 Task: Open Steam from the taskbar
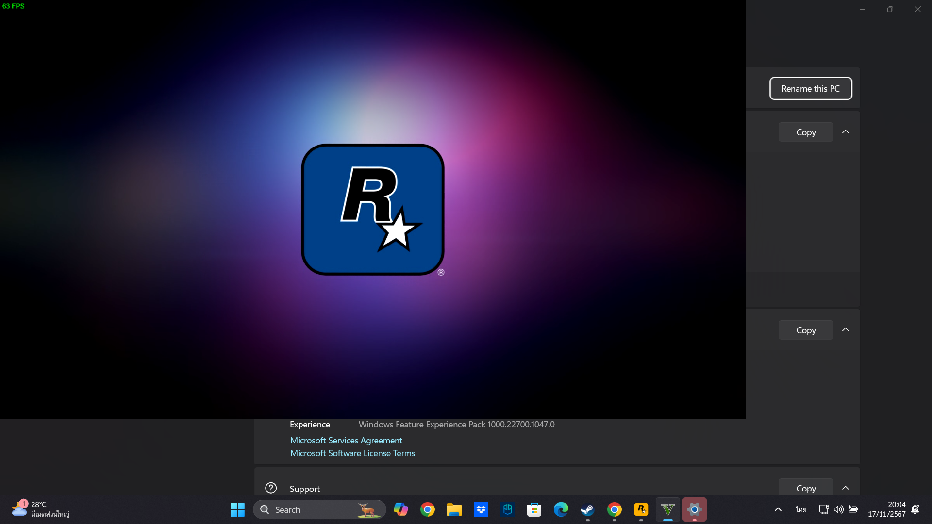click(588, 509)
